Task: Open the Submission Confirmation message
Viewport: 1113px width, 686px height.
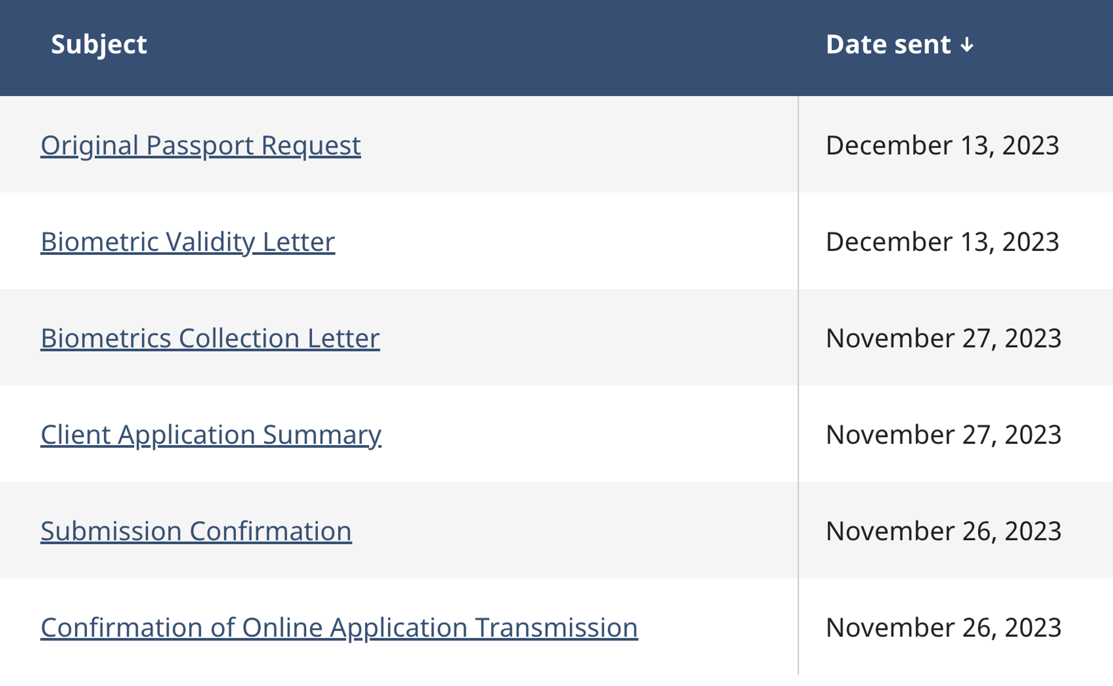Action: tap(196, 531)
